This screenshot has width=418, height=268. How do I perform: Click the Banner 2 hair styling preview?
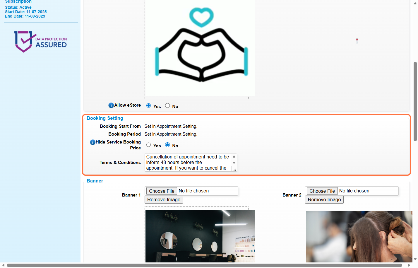[359, 237]
